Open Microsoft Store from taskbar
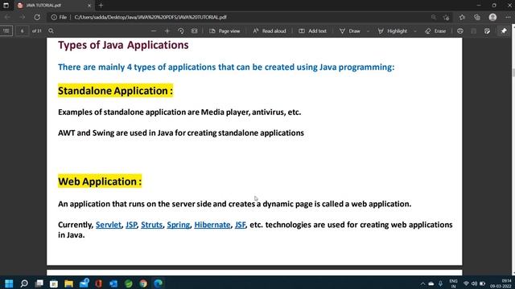 (x=54, y=283)
